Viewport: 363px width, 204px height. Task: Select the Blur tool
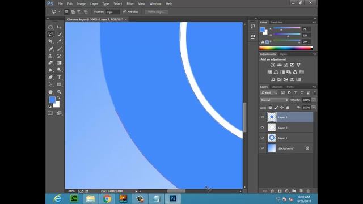tap(50, 70)
